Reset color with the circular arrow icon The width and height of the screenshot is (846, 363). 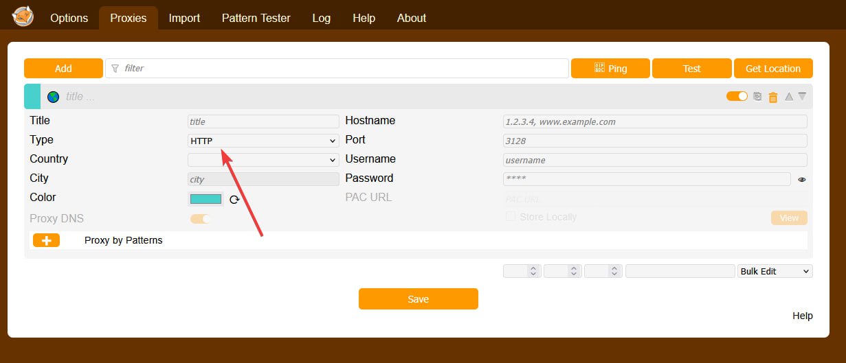234,200
